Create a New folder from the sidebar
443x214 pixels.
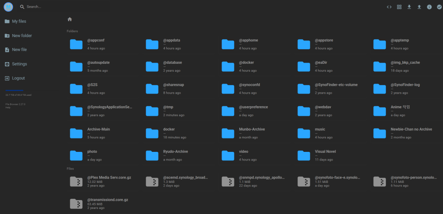click(x=22, y=35)
